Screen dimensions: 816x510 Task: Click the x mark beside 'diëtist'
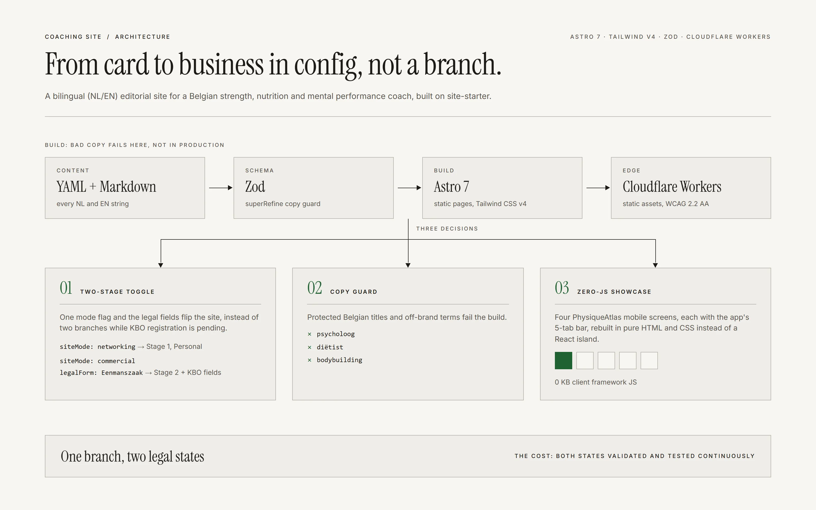click(x=310, y=347)
